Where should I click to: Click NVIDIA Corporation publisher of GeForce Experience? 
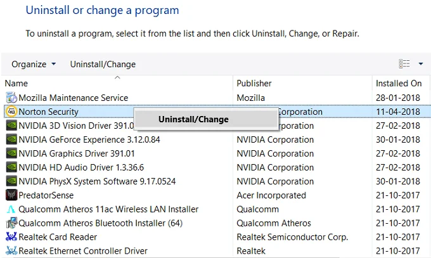pyautogui.click(x=275, y=139)
